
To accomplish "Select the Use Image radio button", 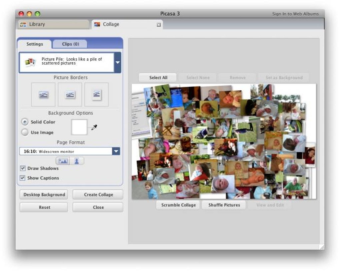I will [x=25, y=132].
